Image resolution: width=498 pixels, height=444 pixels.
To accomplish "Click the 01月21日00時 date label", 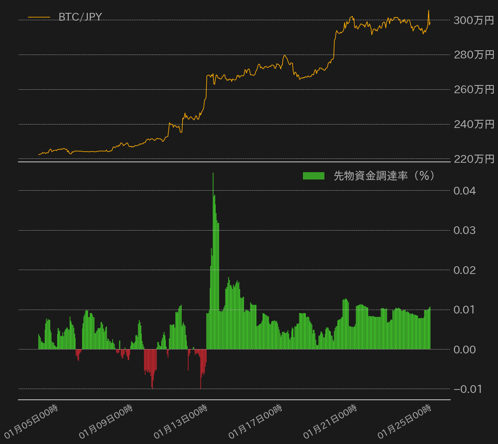I will point(330,422).
